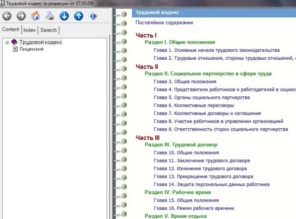The height and width of the screenshot is (219, 296).
Task: Click the purple book icon in tree
Action: click(14, 42)
